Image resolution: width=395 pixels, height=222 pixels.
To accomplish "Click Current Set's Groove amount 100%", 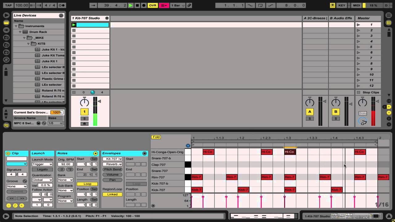I will pyautogui.click(x=57, y=113).
